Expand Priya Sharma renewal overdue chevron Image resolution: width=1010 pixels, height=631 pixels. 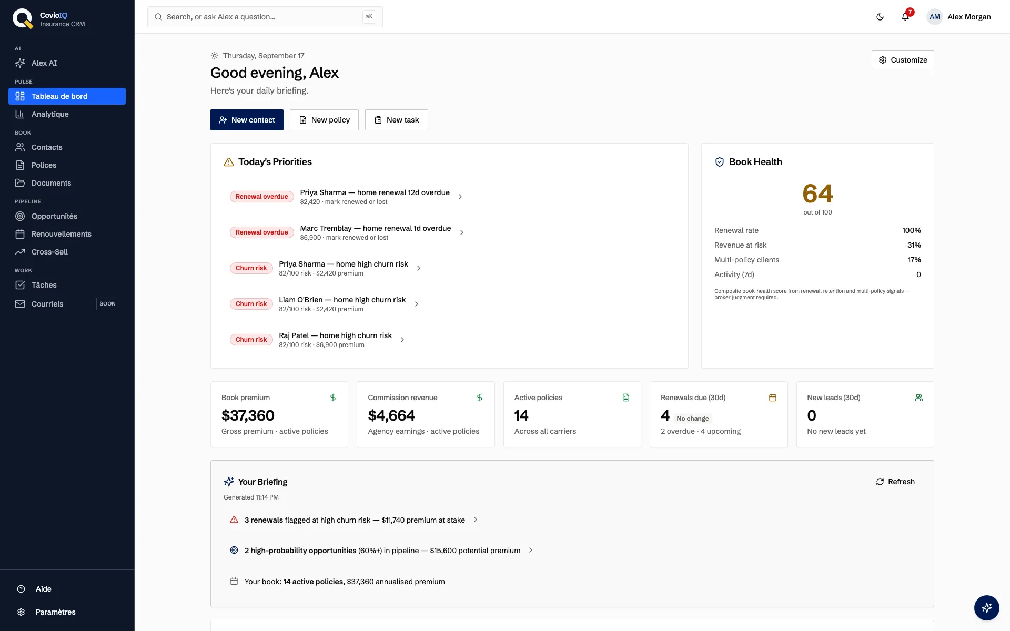pyautogui.click(x=460, y=197)
